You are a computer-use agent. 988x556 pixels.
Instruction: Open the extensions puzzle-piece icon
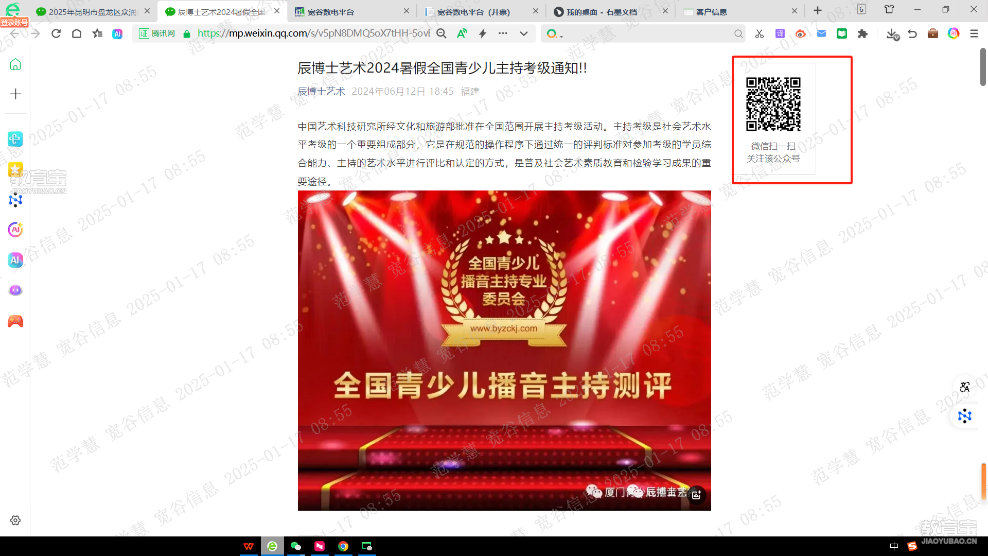(862, 33)
